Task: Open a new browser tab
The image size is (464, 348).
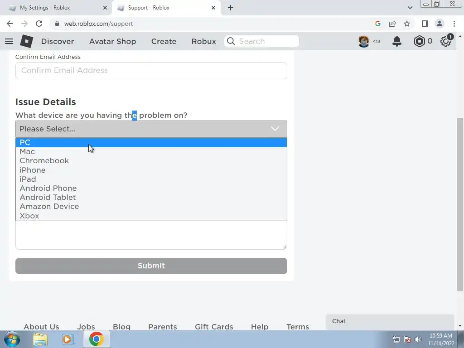Action: click(x=231, y=8)
